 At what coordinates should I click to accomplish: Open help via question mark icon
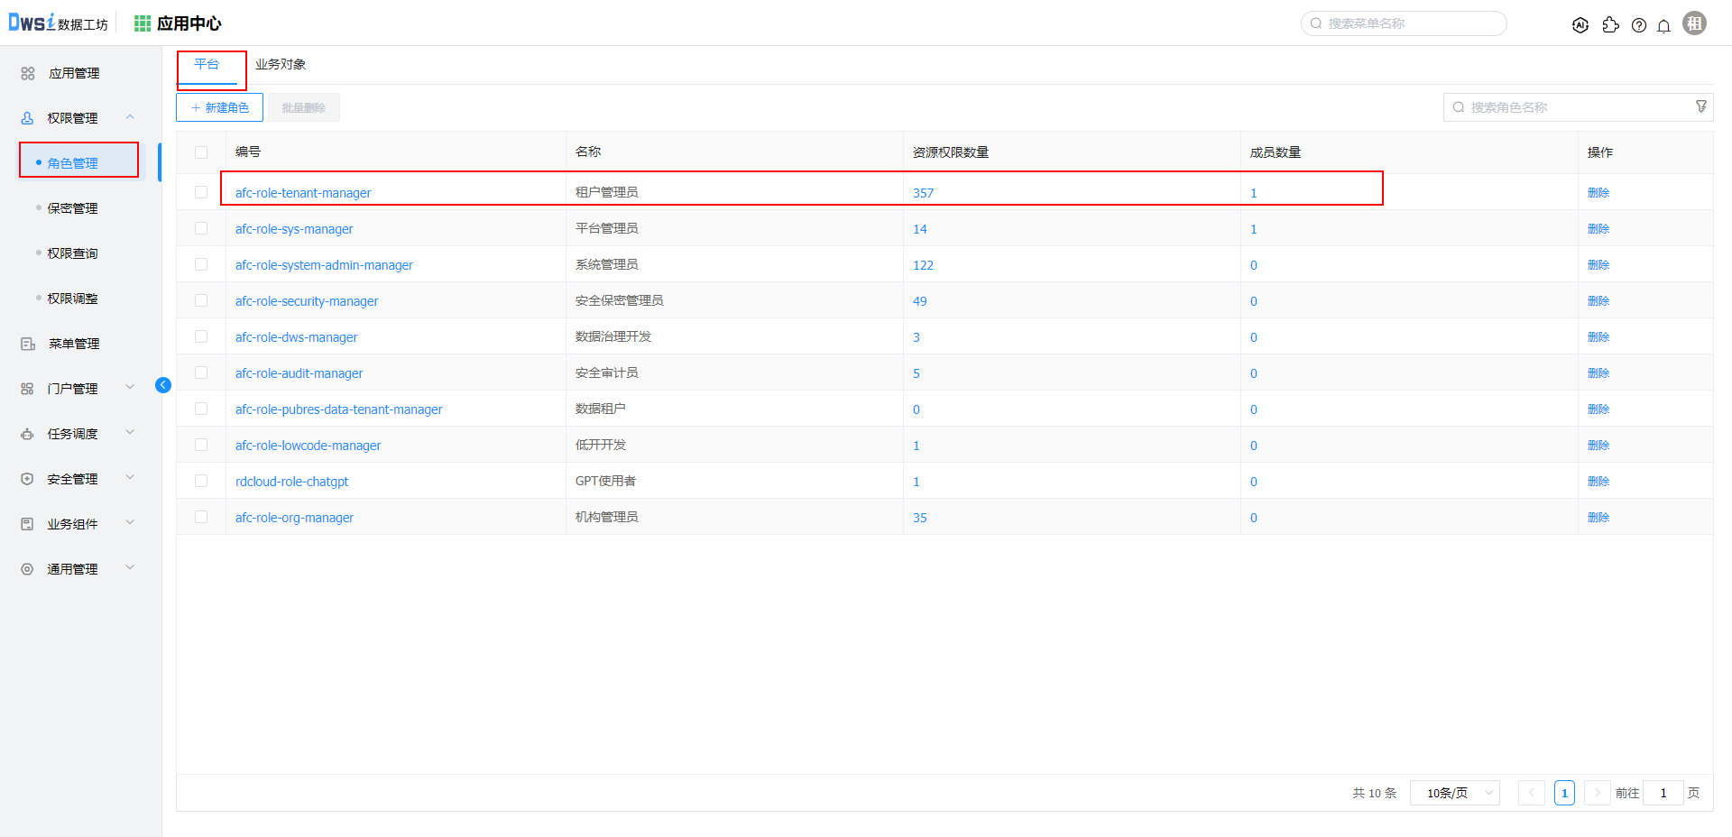[1639, 25]
